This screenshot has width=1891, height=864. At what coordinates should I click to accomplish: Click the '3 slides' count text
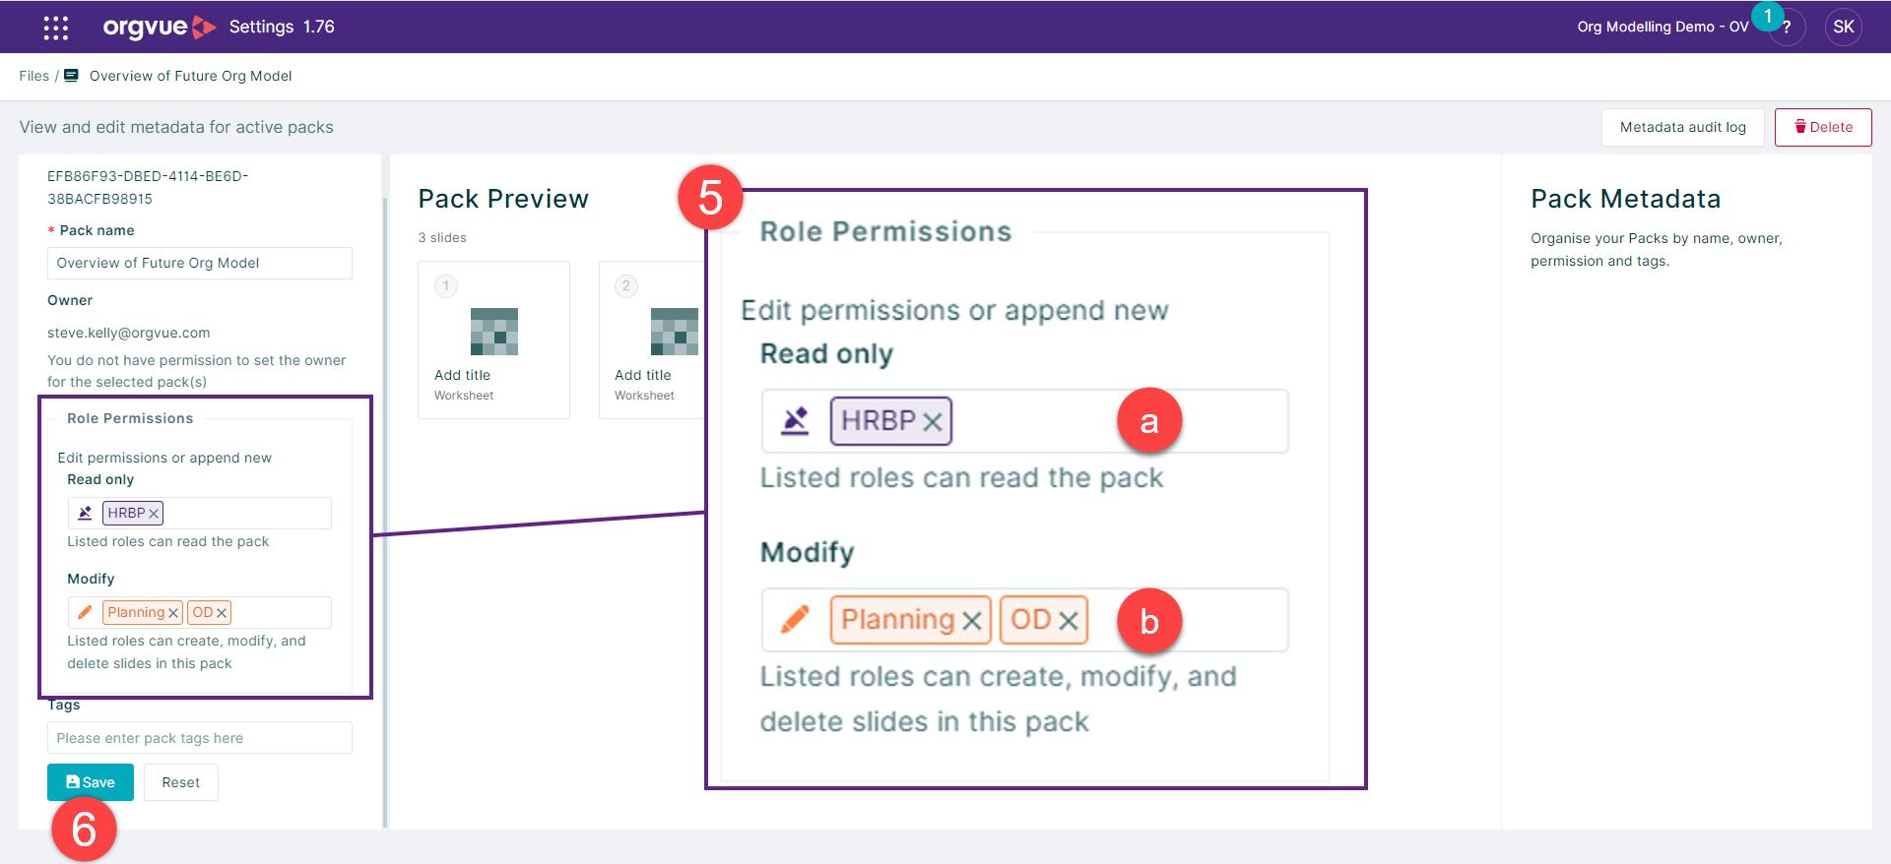click(x=442, y=237)
